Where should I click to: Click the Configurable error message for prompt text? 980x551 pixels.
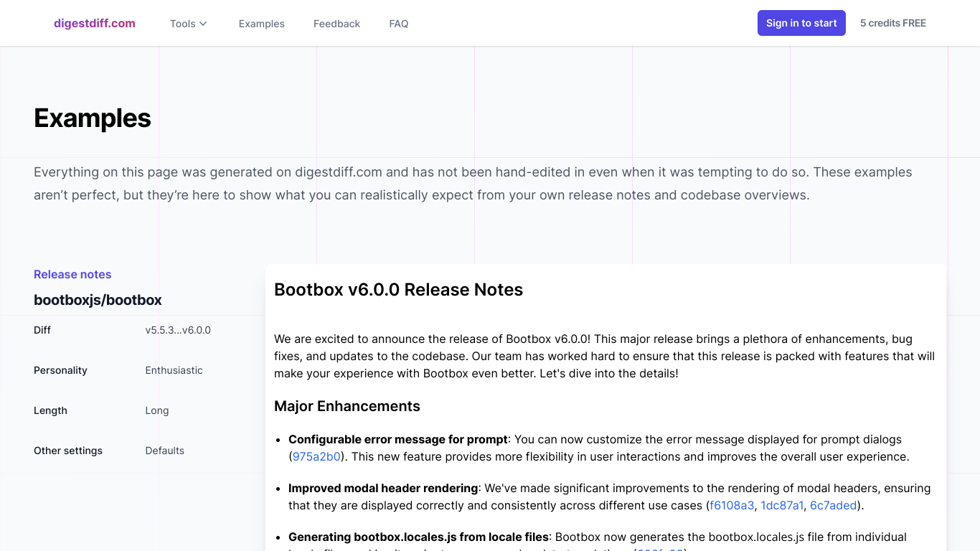(398, 439)
